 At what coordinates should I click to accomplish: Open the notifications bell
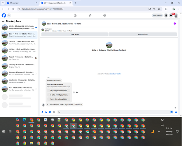point(171,15)
